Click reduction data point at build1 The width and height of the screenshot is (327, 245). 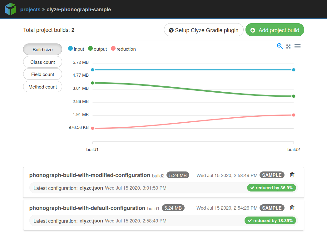click(x=92, y=128)
